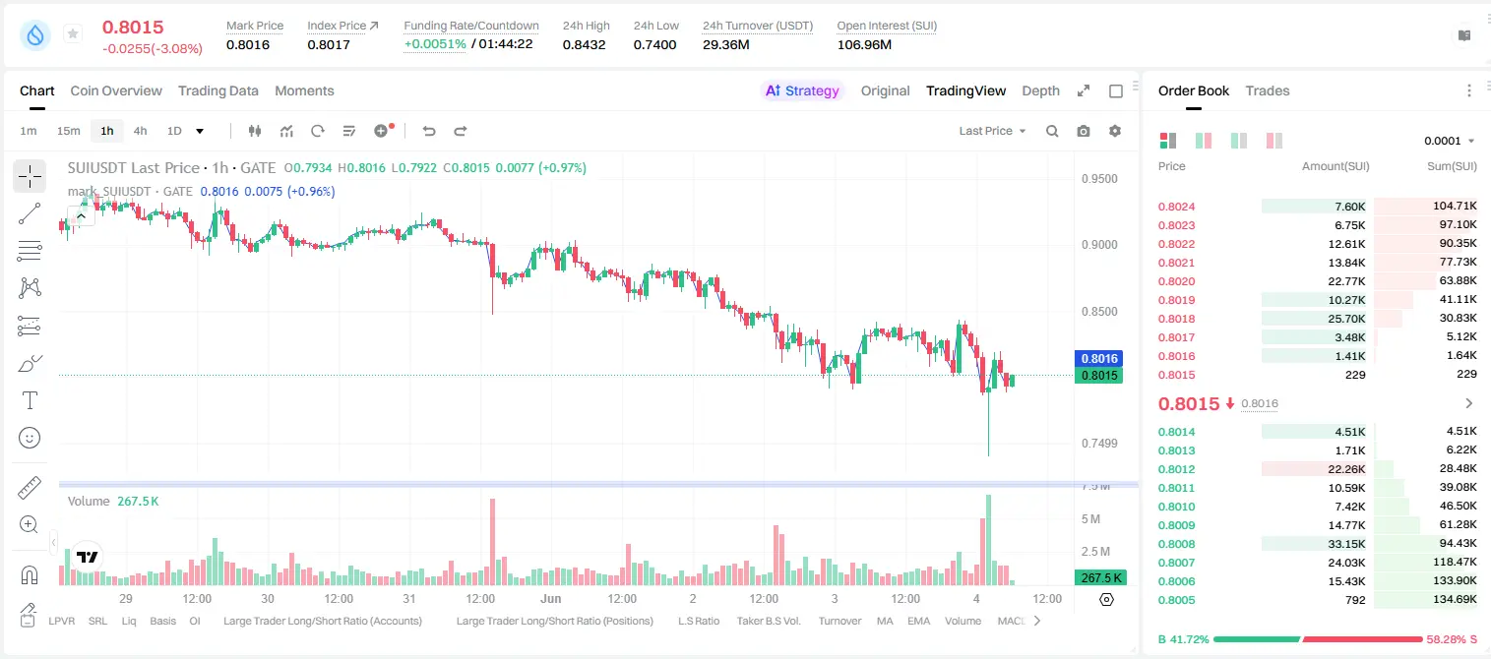
Task: Switch to the Trades tab
Action: pyautogui.click(x=1268, y=90)
